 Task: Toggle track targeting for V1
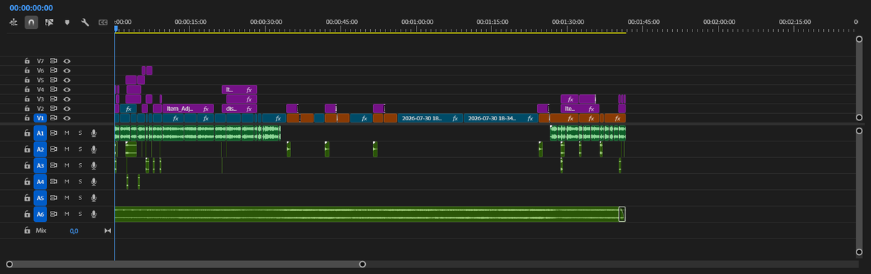point(41,117)
